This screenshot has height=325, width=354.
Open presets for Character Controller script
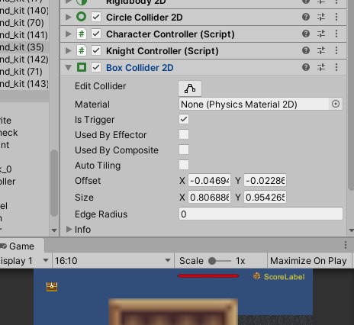[x=321, y=34]
